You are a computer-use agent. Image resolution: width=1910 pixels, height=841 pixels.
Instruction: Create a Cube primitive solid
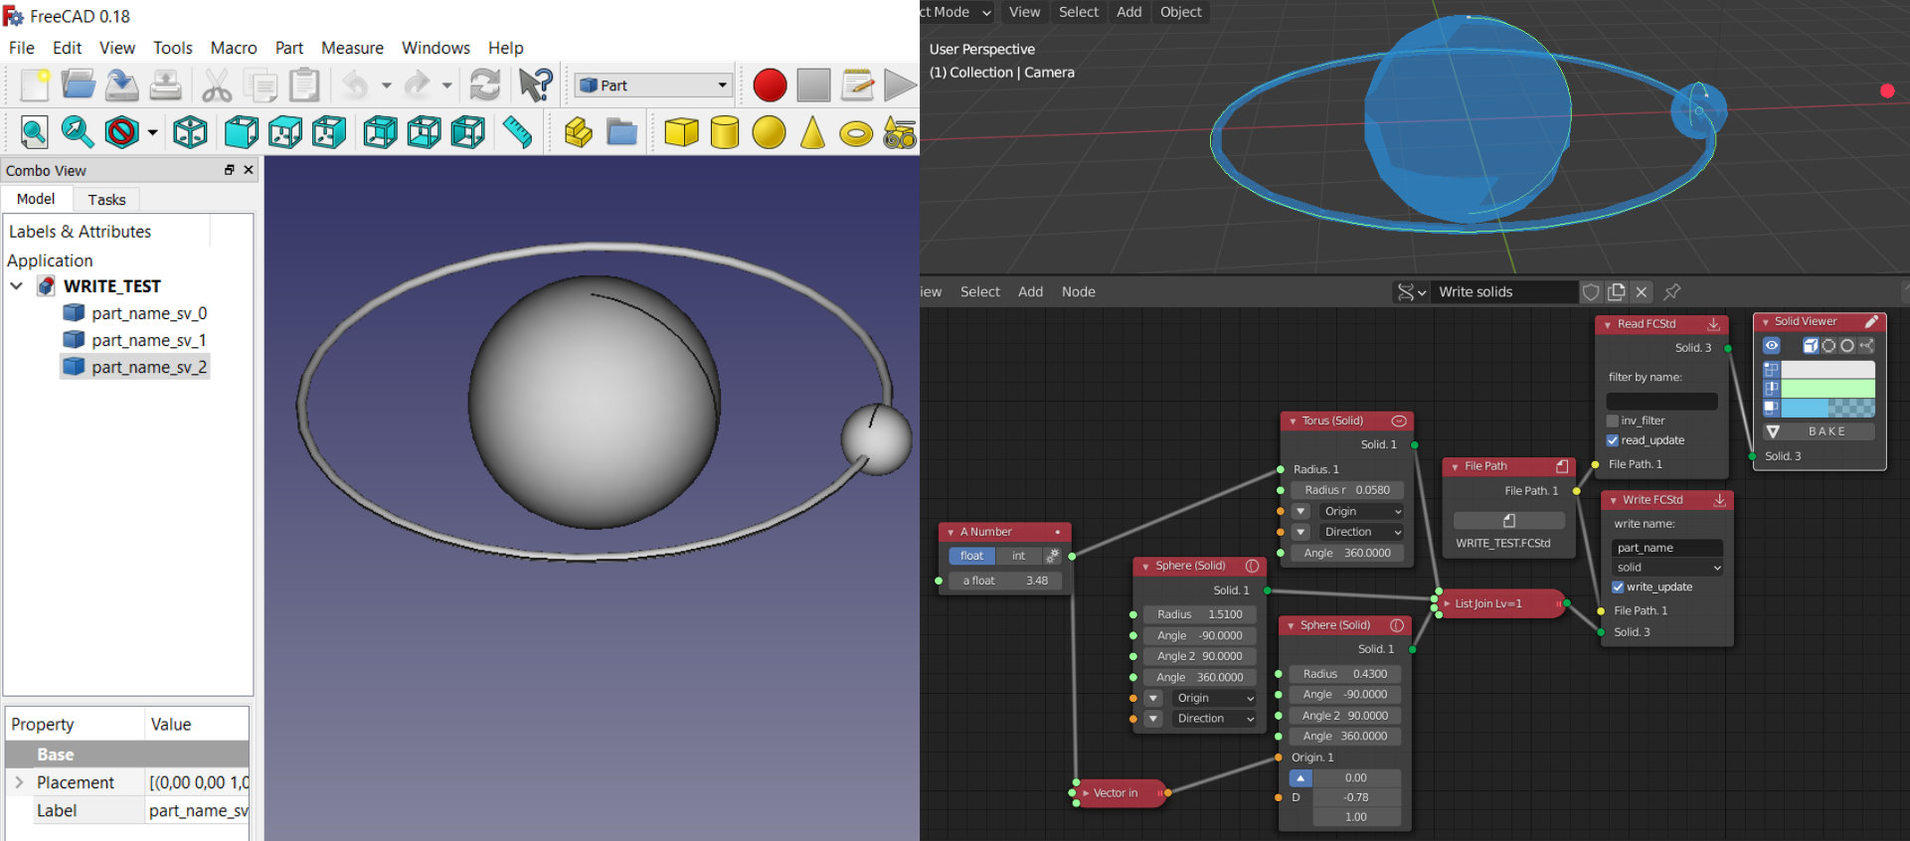coord(681,132)
